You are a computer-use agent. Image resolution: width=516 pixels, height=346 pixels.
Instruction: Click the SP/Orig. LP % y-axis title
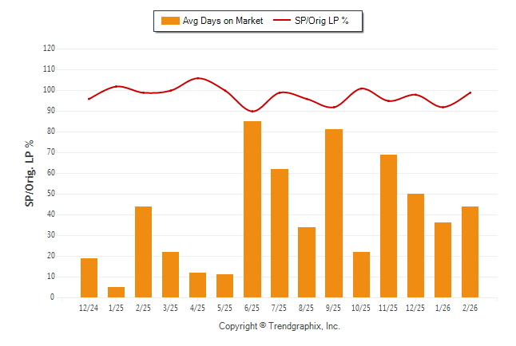(30, 173)
